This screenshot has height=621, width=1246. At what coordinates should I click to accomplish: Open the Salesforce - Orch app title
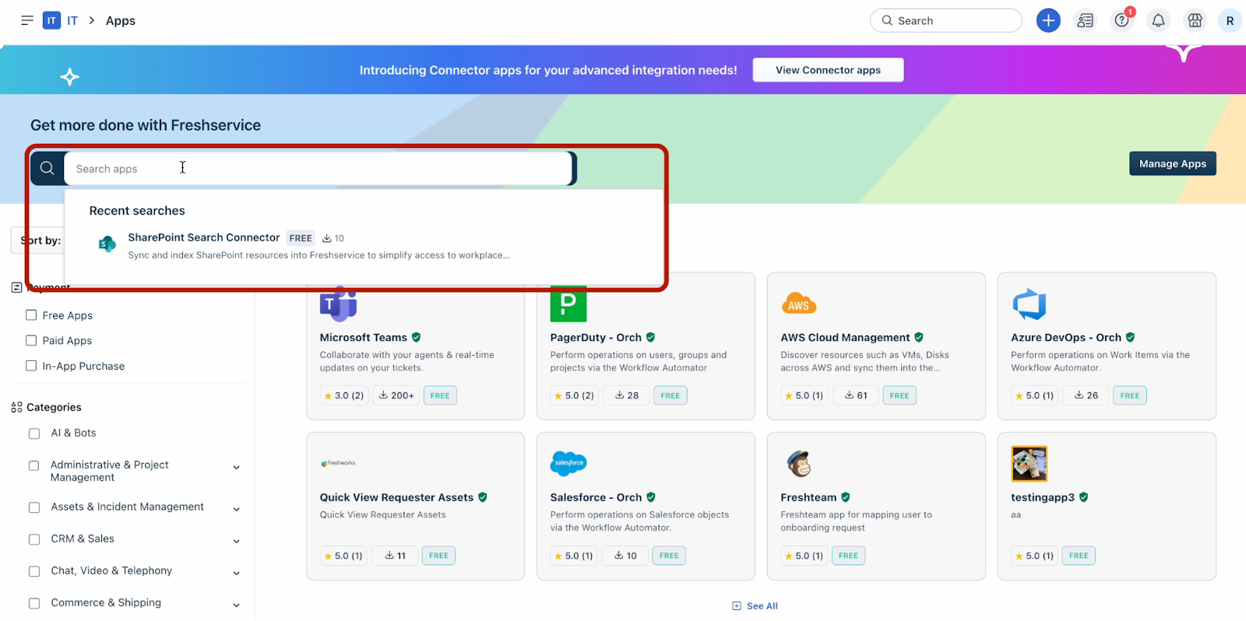coord(596,497)
